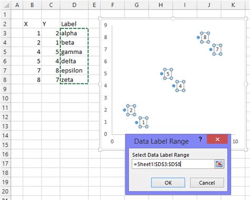Select column I header
This screenshot has width=250, height=200.
tap(185, 5)
